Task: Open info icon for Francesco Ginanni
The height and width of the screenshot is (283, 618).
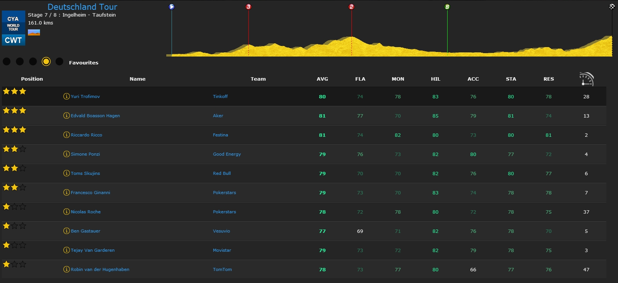Action: click(66, 193)
